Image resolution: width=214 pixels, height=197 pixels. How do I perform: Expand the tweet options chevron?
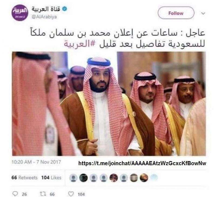tap(203, 13)
